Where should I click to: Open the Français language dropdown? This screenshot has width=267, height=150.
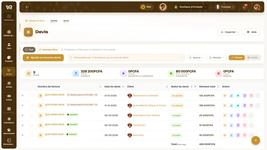click(x=225, y=7)
